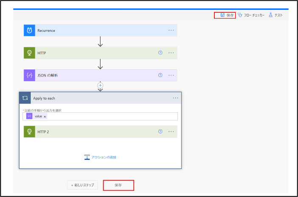
Task: Open the JSON の解析 ellipsis menu
Action: pos(171,75)
